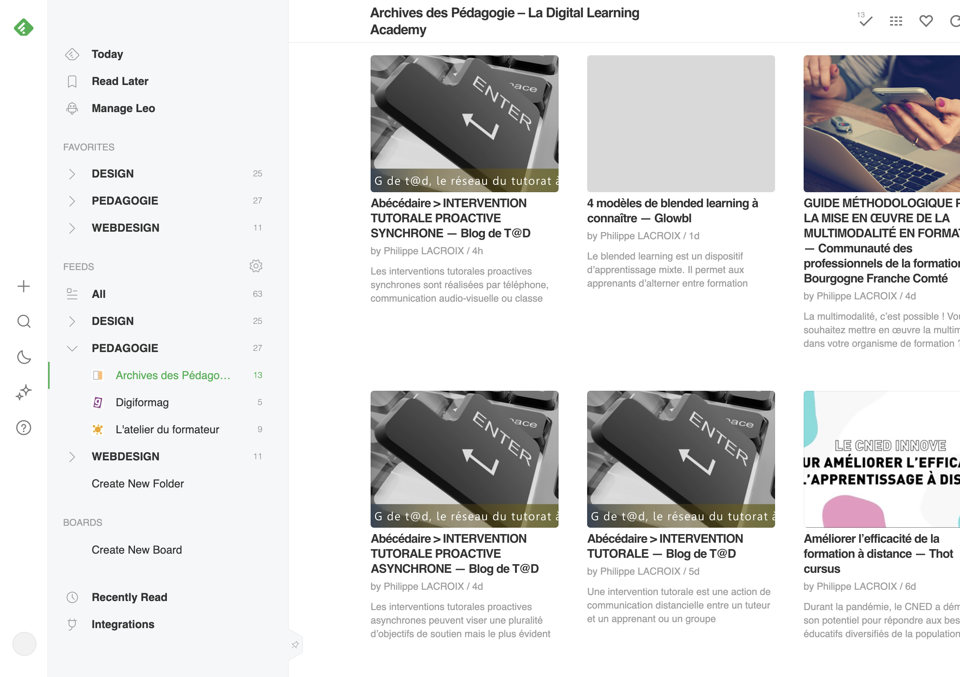Click Create New Board link

[137, 550]
